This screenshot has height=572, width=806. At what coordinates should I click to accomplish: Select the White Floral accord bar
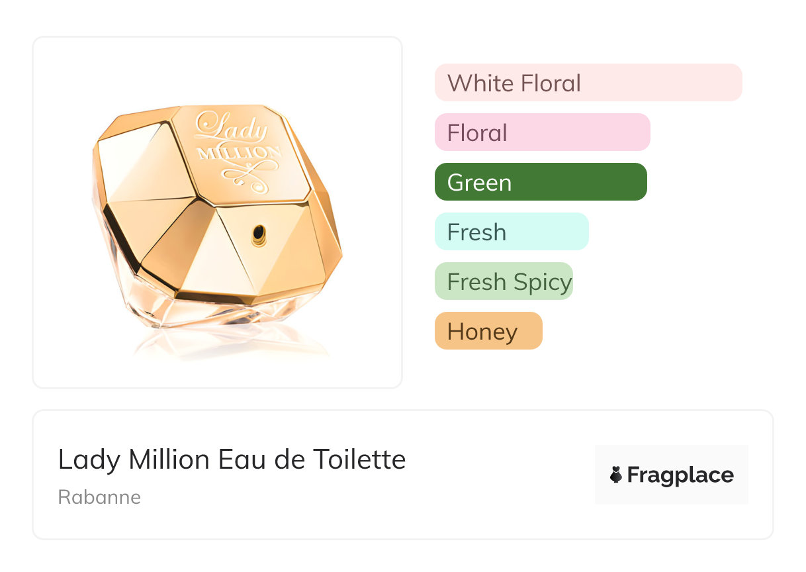(588, 83)
